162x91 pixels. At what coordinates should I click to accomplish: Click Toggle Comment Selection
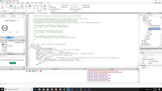(x=75, y=9)
